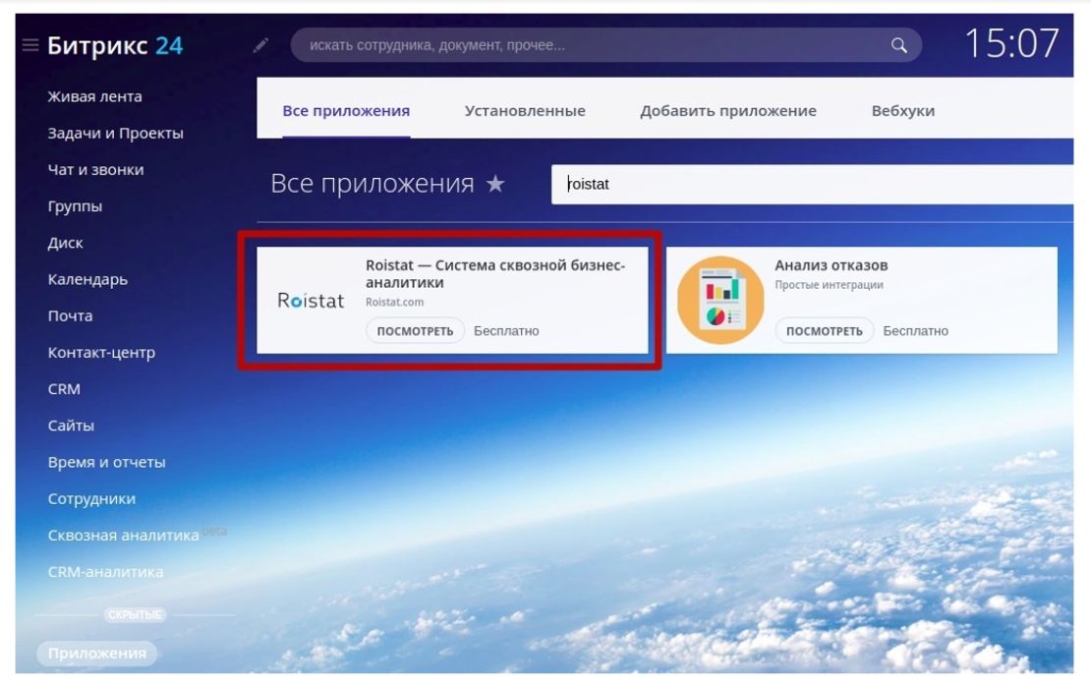Open the Roistat logo thumbnail

(311, 301)
